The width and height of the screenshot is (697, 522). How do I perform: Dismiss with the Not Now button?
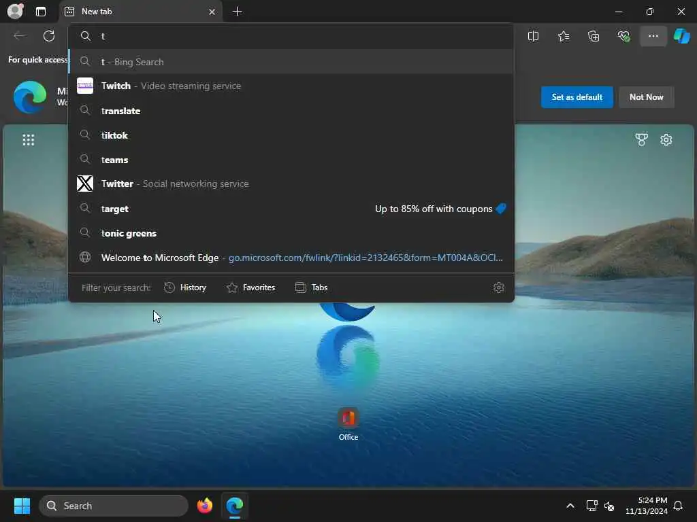coord(647,97)
